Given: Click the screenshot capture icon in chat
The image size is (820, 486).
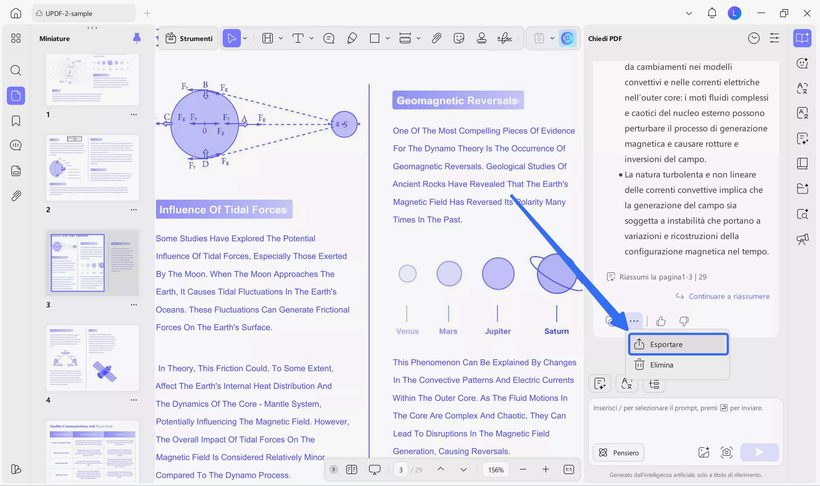Looking at the screenshot, I should (726, 452).
